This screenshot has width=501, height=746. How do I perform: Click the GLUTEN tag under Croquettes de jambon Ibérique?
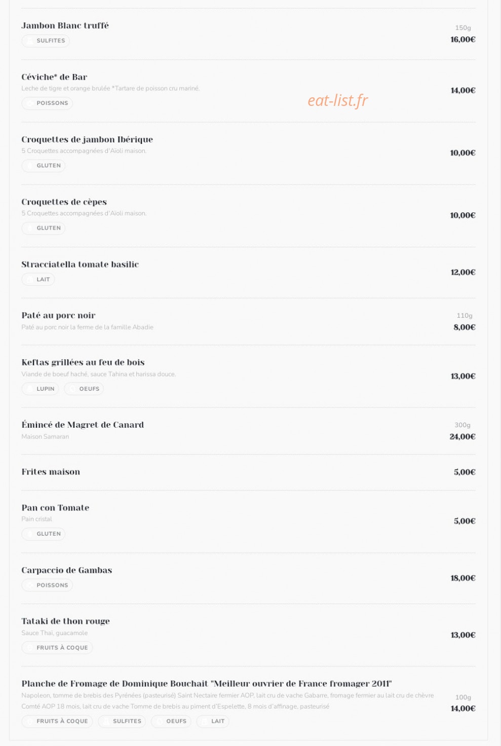pos(43,166)
